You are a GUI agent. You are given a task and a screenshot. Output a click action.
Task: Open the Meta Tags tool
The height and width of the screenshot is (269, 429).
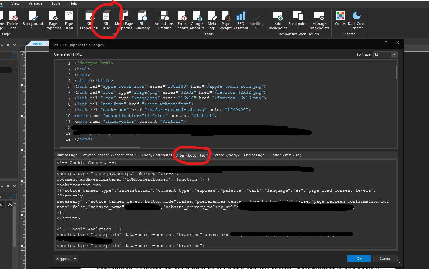pyautogui.click(x=212, y=20)
